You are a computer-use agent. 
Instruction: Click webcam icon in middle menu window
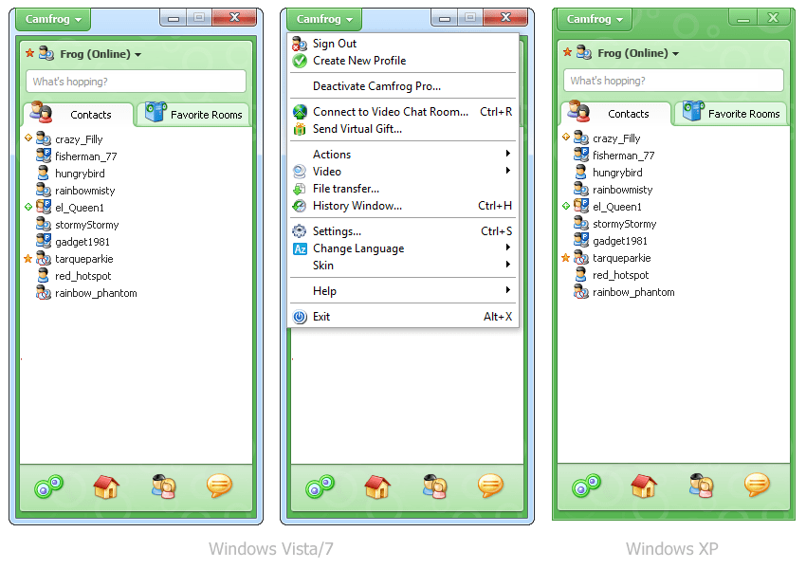pyautogui.click(x=321, y=486)
